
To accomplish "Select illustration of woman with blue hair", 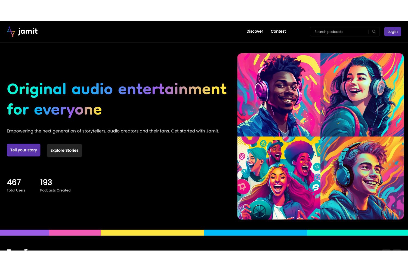I will click(362, 95).
